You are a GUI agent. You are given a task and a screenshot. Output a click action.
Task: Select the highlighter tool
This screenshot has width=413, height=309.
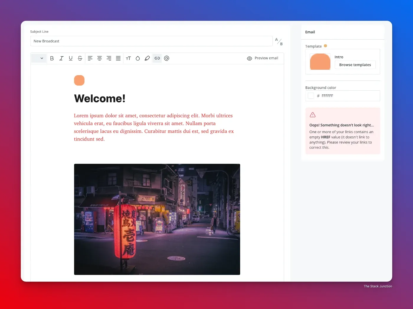tap(147, 58)
